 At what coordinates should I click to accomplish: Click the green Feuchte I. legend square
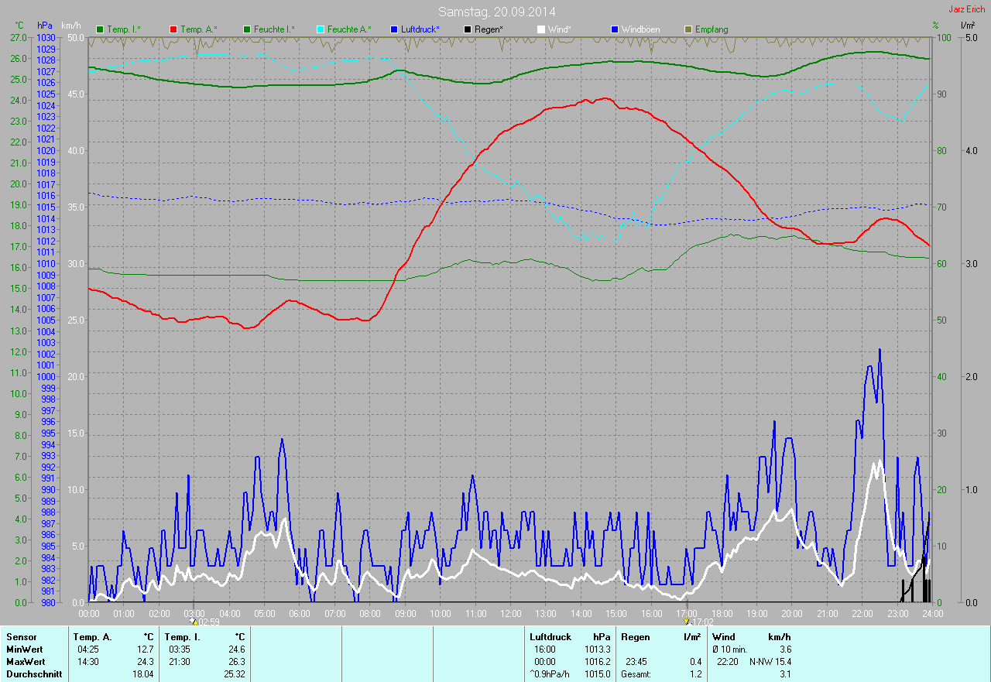coord(246,29)
